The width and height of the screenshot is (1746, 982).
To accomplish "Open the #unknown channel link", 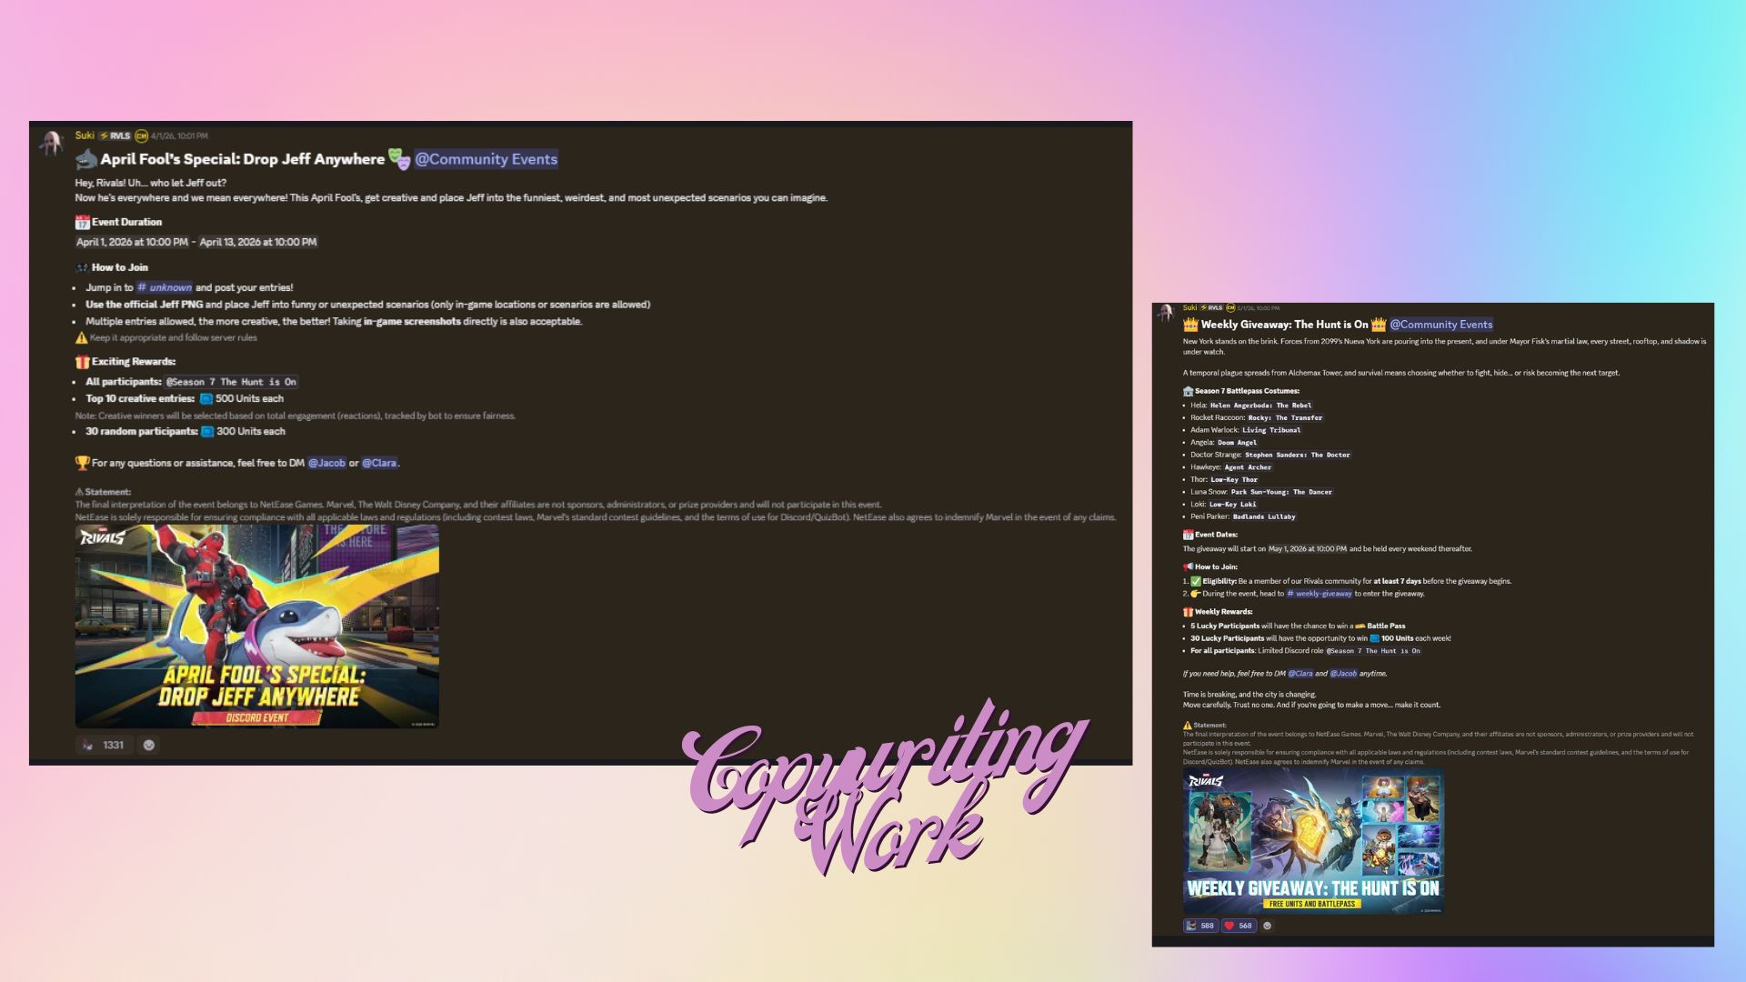I will pyautogui.click(x=165, y=287).
